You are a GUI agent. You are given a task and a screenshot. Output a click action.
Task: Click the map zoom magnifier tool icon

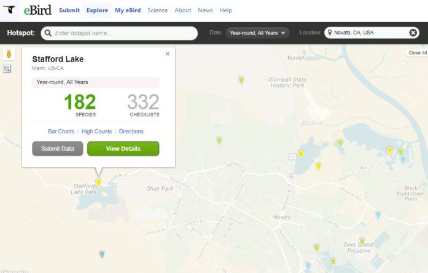point(7,69)
